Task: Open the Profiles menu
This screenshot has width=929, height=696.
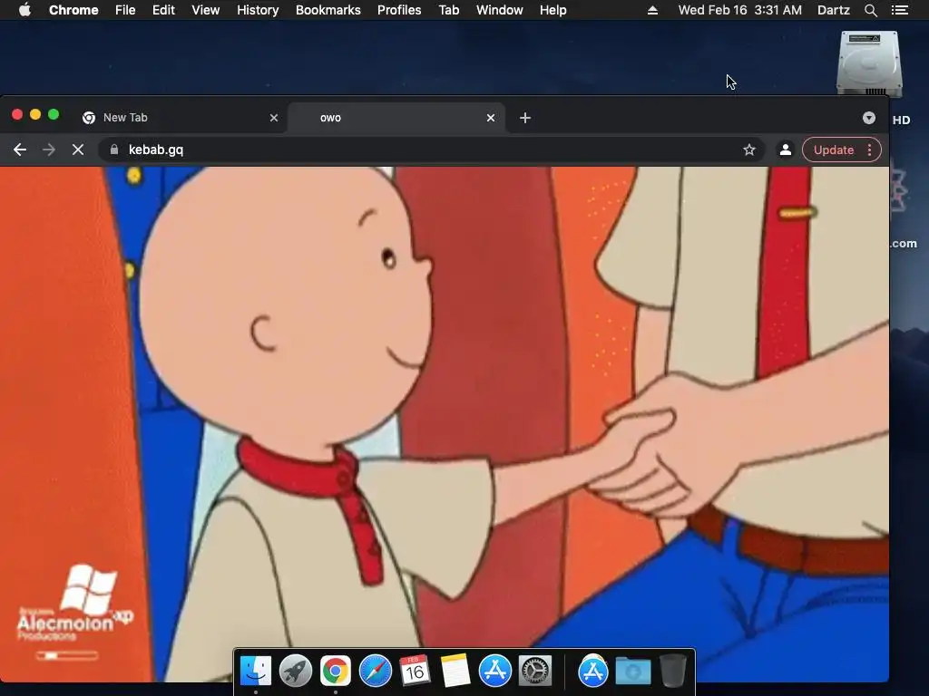Action: pos(399,10)
